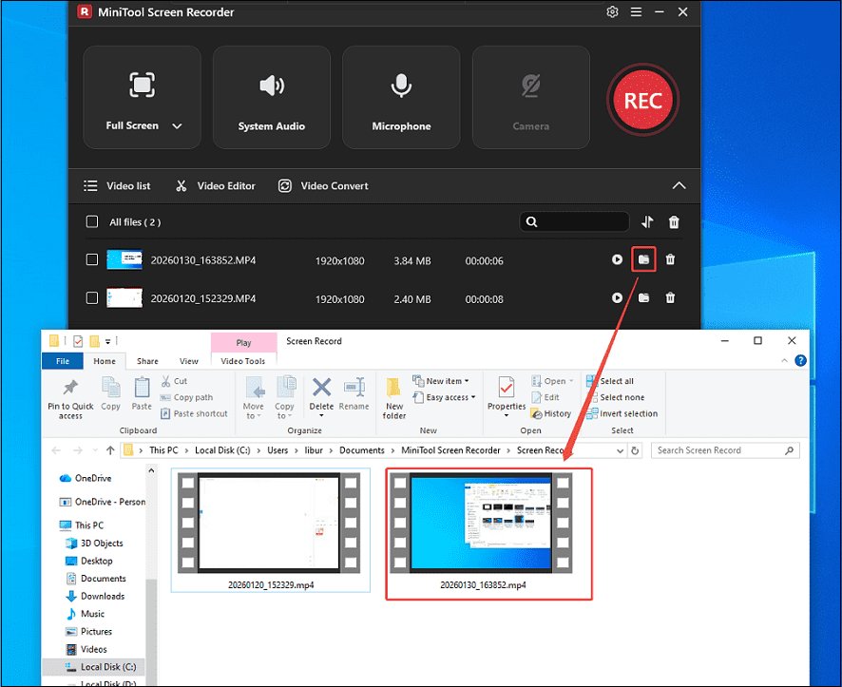Open folder location of 20260130_163852.MP4

click(643, 259)
